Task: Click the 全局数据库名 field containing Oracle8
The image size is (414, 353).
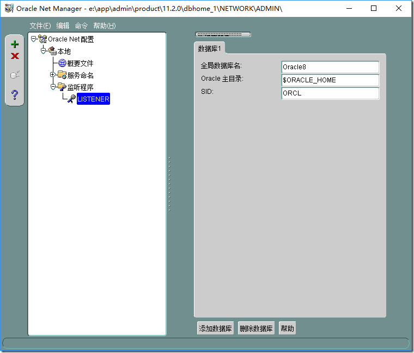Action: [x=330, y=67]
